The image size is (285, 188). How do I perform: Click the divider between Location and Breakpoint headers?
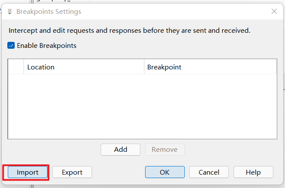pos(144,67)
